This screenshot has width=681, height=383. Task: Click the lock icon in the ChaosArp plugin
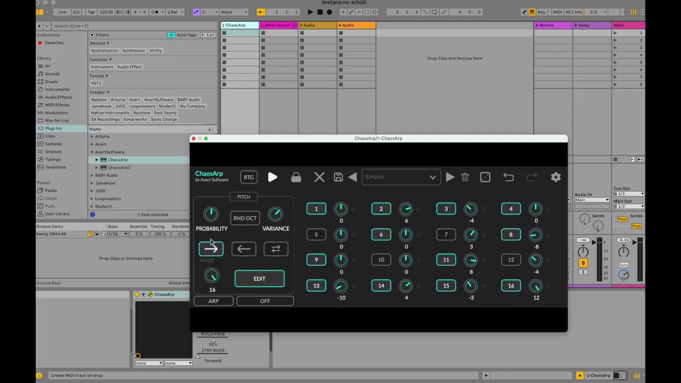click(296, 177)
